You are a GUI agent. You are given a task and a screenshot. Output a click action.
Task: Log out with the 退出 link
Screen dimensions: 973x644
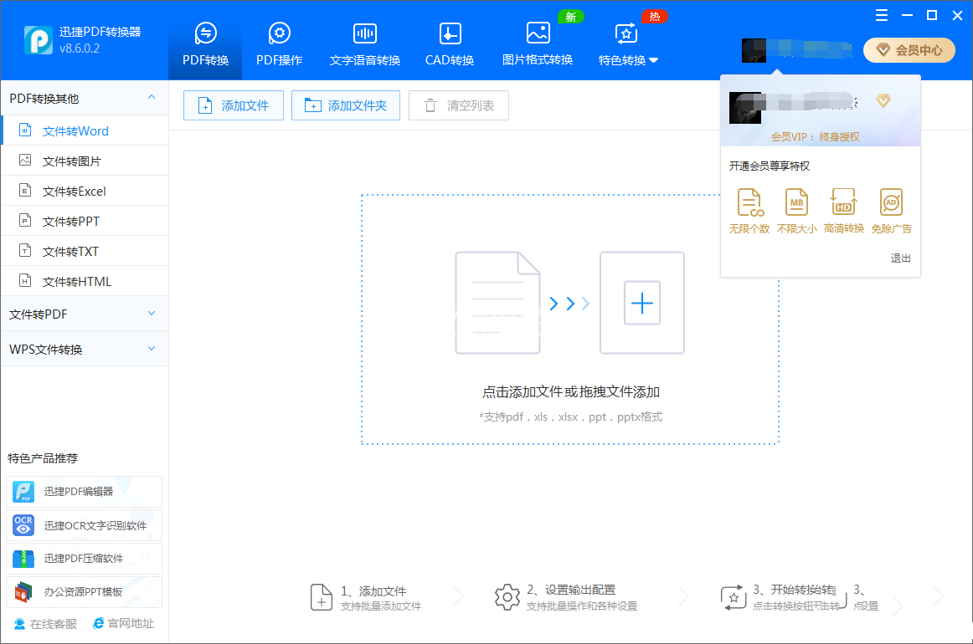point(900,258)
